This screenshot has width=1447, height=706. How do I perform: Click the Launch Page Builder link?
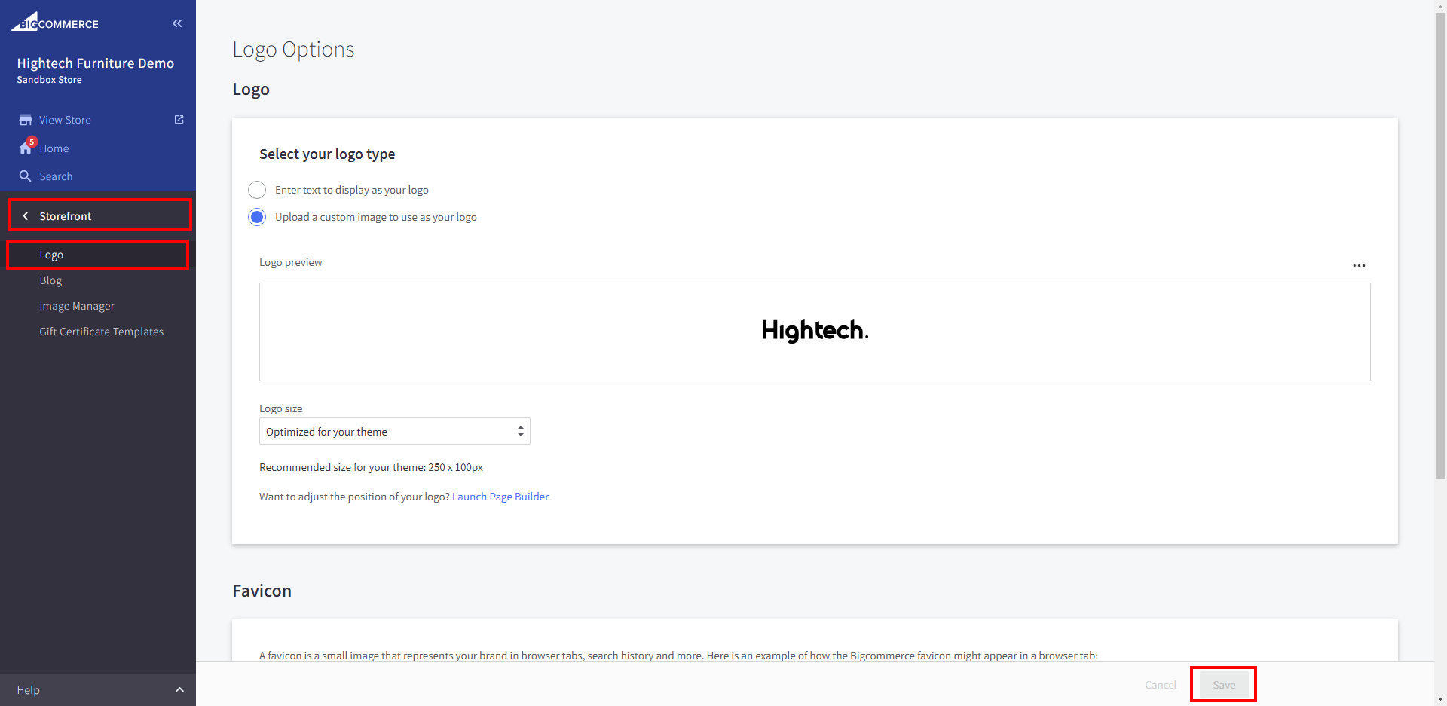[x=500, y=497]
